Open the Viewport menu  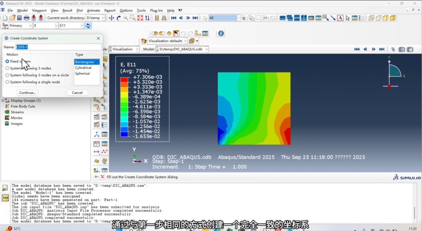pyautogui.click(x=39, y=11)
